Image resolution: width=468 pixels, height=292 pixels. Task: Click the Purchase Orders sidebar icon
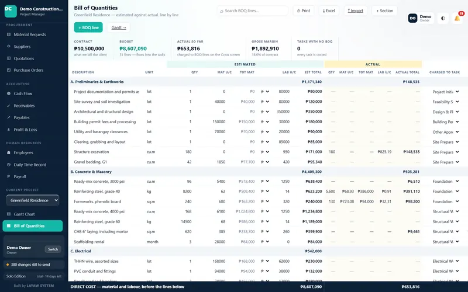coord(9,70)
